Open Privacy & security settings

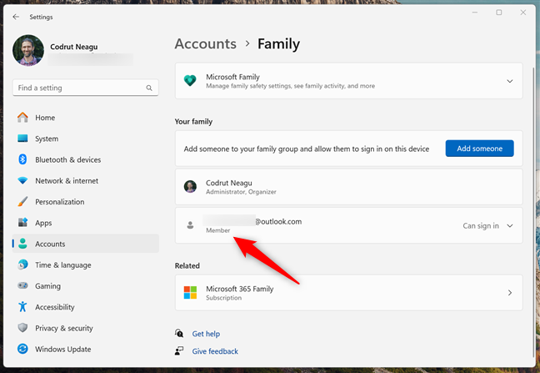(x=85, y=328)
